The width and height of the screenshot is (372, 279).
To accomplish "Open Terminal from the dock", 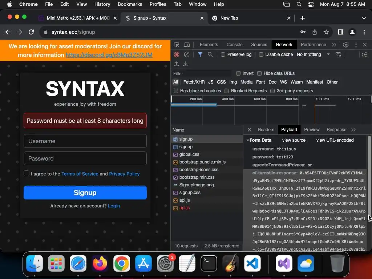I will click(209, 264).
